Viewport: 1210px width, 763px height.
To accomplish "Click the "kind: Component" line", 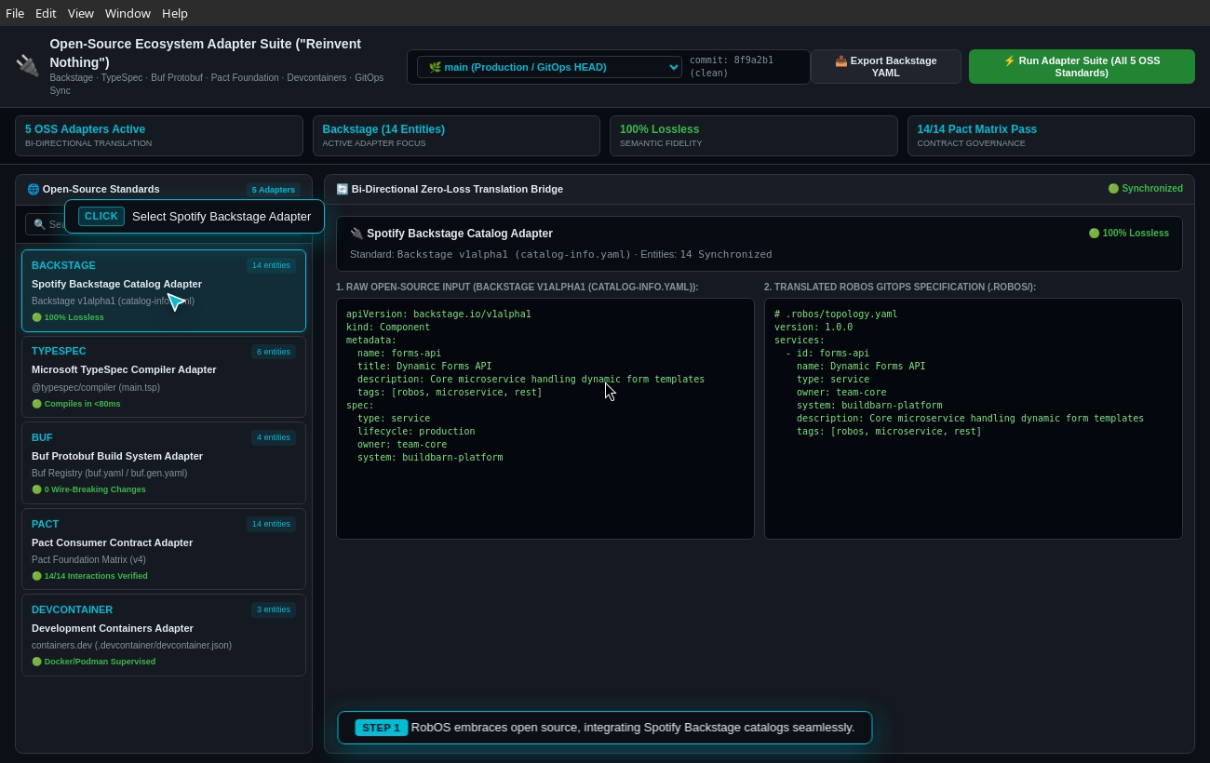I will coord(388,327).
